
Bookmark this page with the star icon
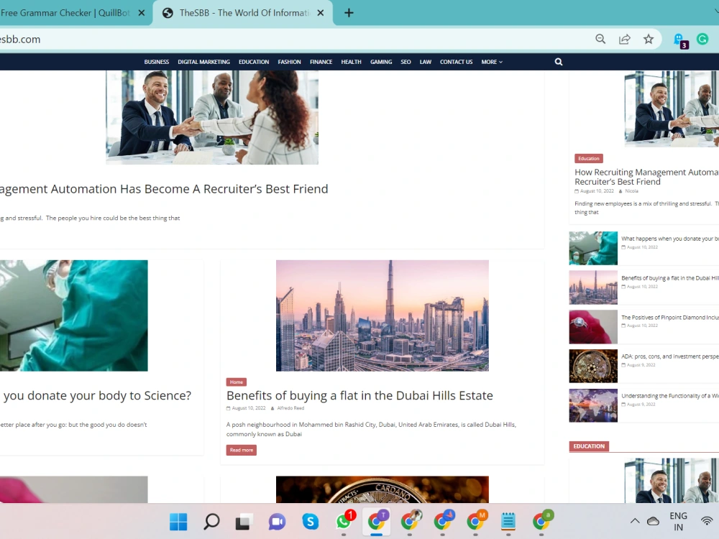(x=649, y=40)
